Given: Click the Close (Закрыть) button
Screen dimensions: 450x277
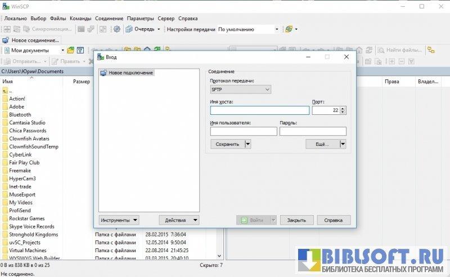Looking at the screenshot, I should click(x=297, y=220).
